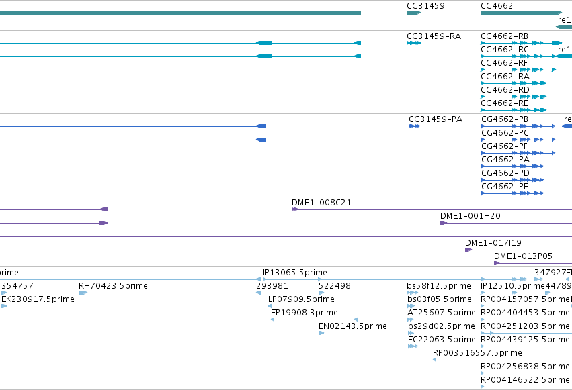Click the DME1-013P05 clone feature

click(x=523, y=256)
